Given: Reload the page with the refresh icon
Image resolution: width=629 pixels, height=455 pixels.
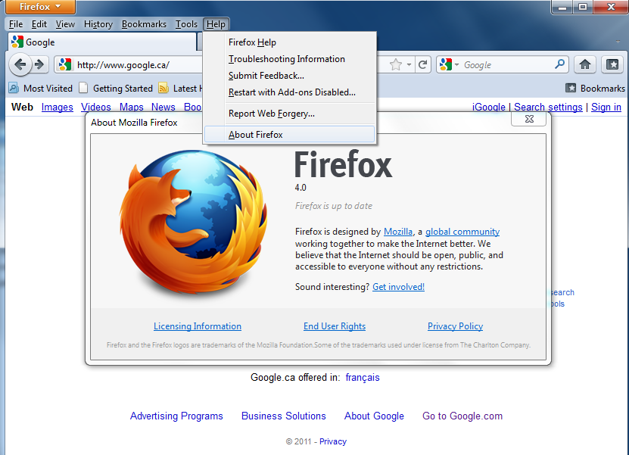Looking at the screenshot, I should 422,64.
